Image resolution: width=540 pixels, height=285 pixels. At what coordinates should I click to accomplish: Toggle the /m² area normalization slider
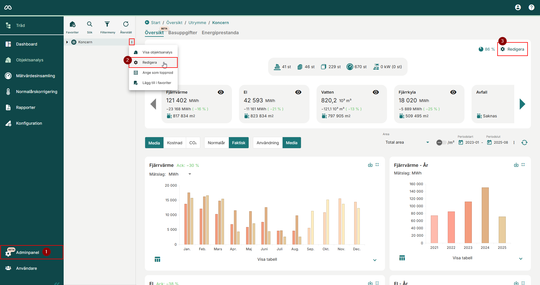[440, 142]
